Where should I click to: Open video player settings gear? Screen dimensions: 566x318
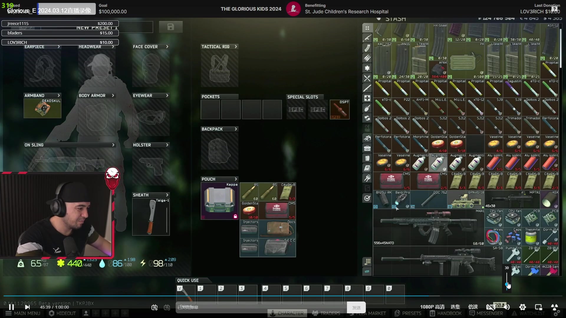[523, 307]
